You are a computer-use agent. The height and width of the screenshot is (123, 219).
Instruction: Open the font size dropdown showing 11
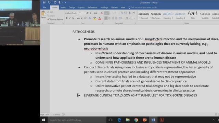coord(85,13)
